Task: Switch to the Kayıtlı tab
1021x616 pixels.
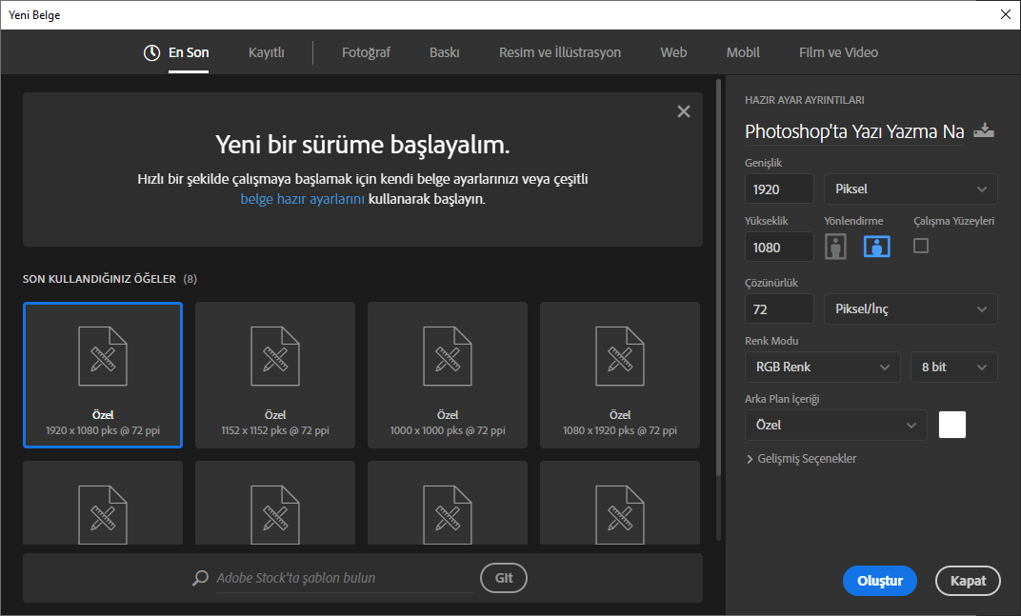Action: click(x=267, y=52)
